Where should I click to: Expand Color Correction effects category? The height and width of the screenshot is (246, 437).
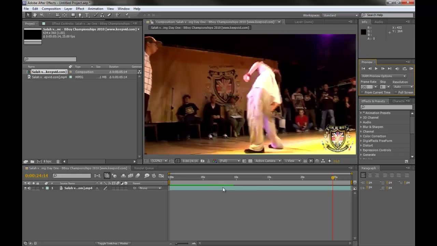361,136
